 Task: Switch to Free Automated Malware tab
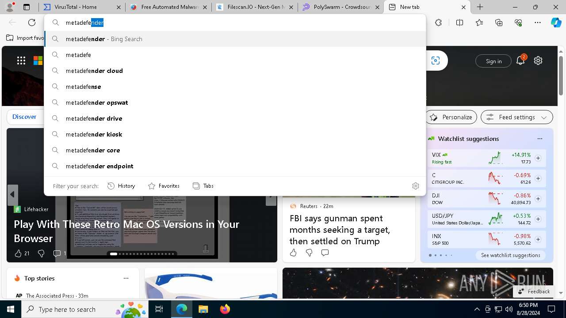tap(168, 7)
